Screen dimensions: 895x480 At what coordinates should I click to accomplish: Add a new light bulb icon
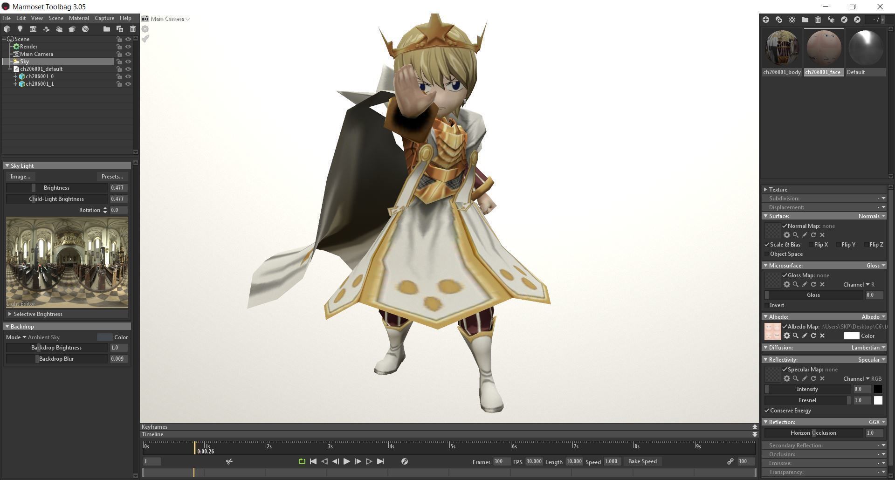(x=20, y=29)
